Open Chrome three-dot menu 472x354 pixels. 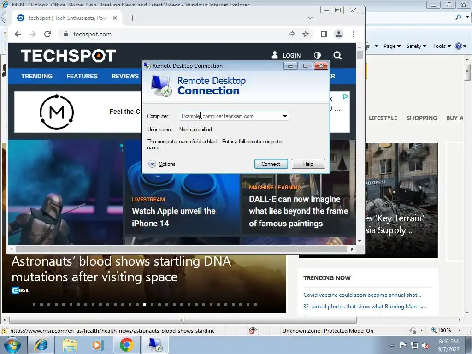(x=354, y=34)
